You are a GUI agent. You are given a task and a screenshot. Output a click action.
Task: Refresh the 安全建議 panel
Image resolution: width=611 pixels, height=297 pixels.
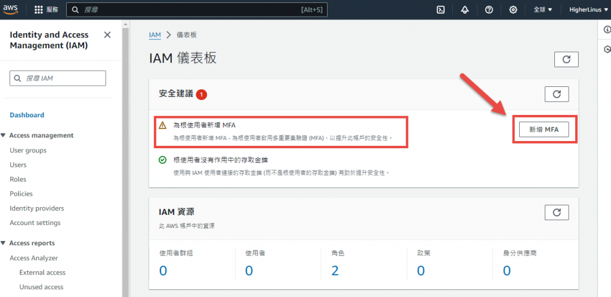pos(557,94)
